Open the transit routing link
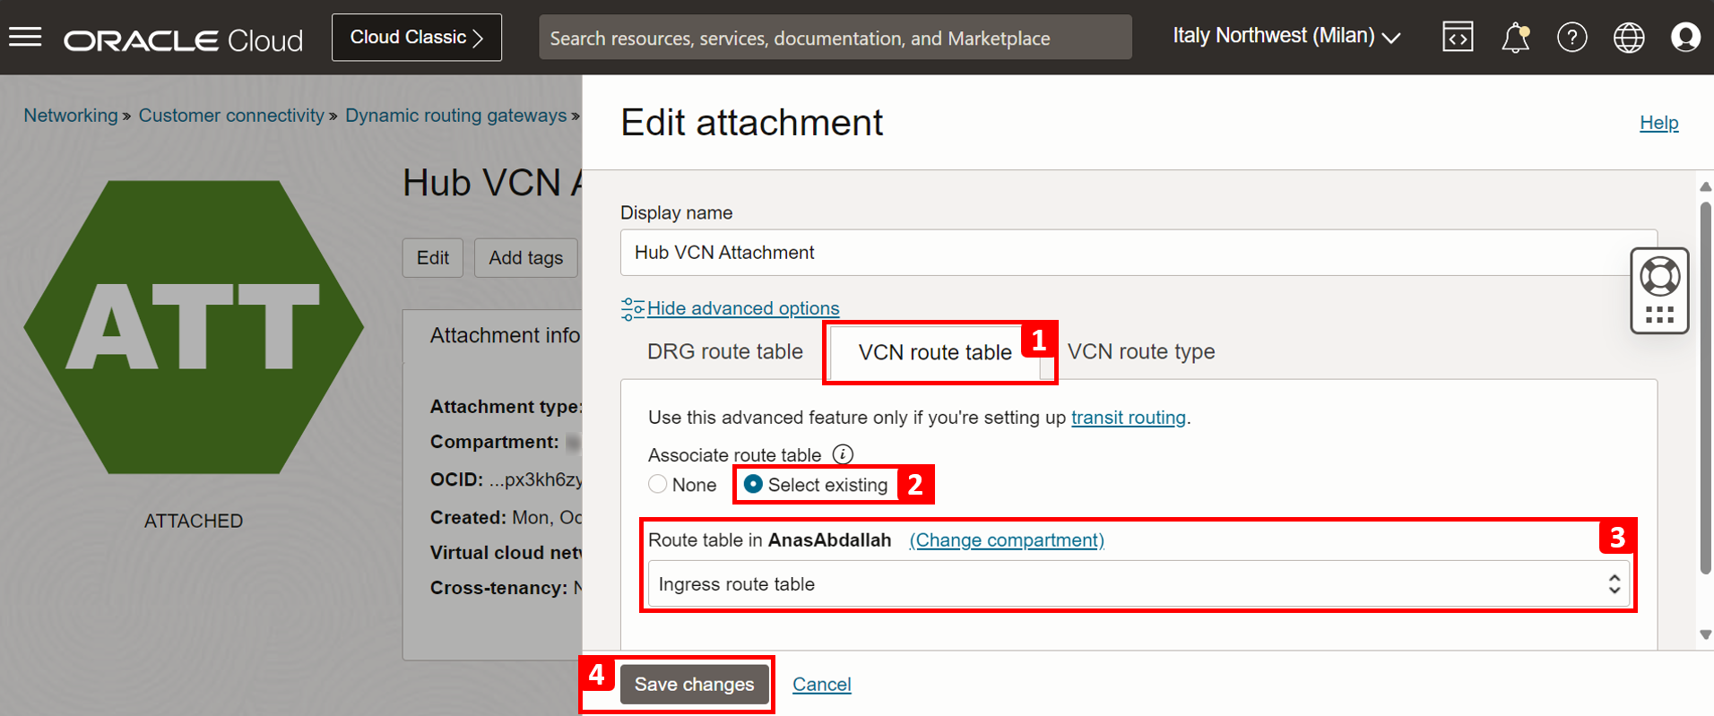 [1128, 418]
